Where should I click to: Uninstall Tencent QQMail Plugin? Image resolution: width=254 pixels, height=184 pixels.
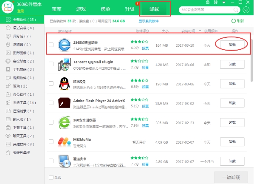[x=232, y=64]
